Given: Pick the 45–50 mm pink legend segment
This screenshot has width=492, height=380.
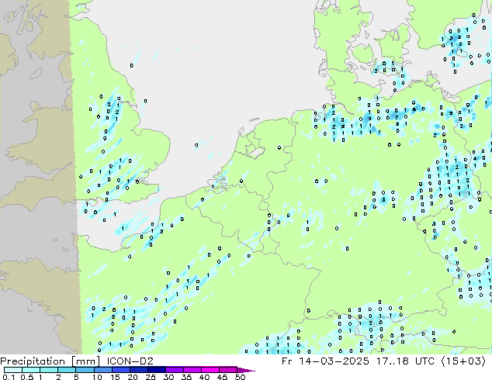Looking at the screenshot, I should 228,370.
